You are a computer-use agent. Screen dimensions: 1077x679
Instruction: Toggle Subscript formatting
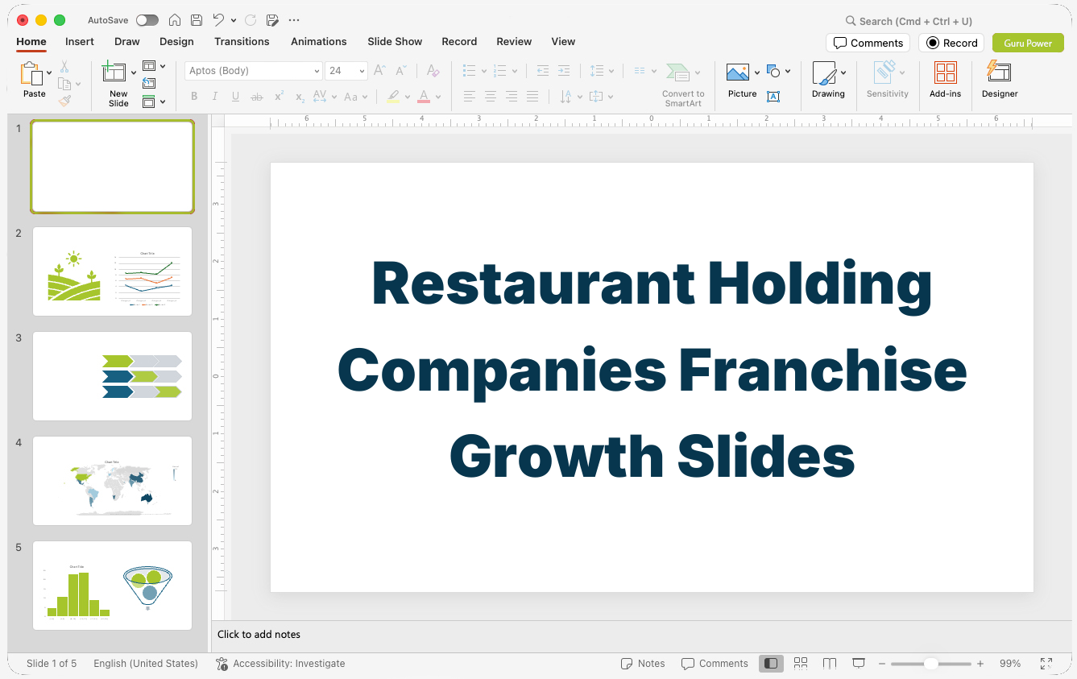(300, 97)
